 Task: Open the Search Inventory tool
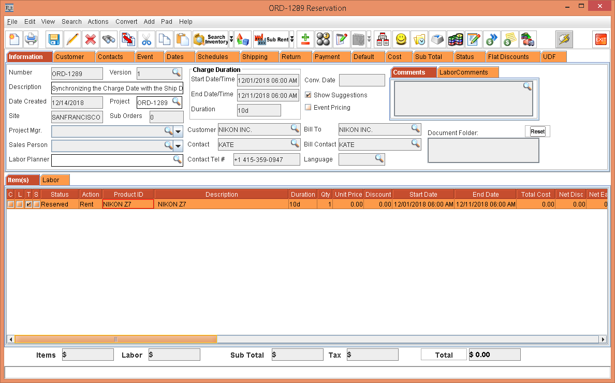coord(210,39)
